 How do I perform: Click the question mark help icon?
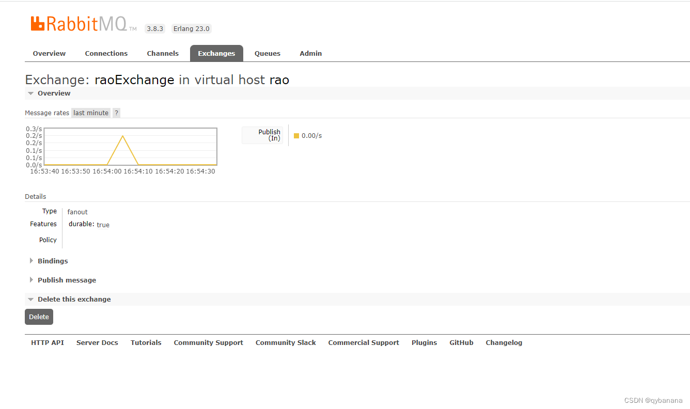coord(116,113)
